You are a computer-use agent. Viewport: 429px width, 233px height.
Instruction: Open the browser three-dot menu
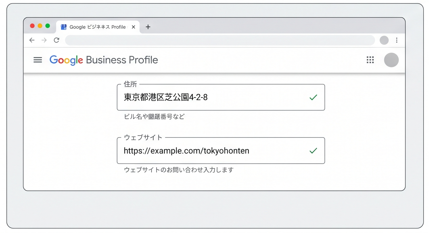397,40
